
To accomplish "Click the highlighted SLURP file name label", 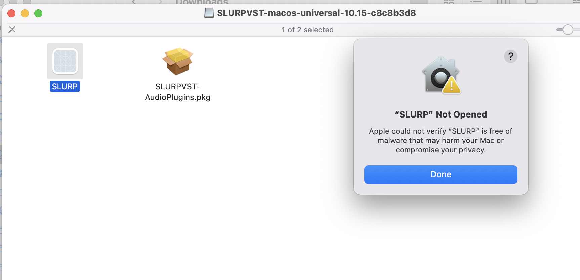I will click(65, 86).
